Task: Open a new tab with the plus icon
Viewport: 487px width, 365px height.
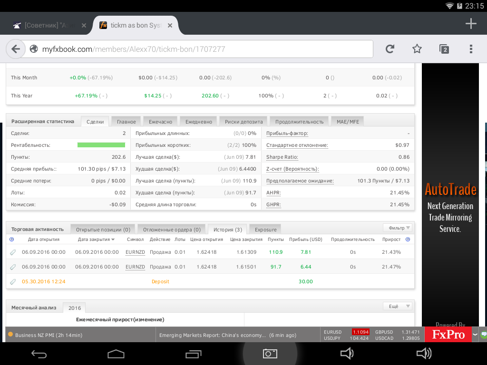Action: click(x=471, y=24)
